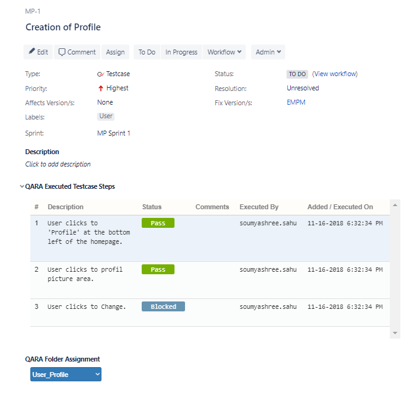
Task: Click the View workflow link
Action: point(335,74)
